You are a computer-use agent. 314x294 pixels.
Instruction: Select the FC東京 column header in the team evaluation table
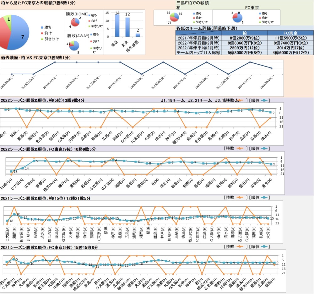point(290,33)
